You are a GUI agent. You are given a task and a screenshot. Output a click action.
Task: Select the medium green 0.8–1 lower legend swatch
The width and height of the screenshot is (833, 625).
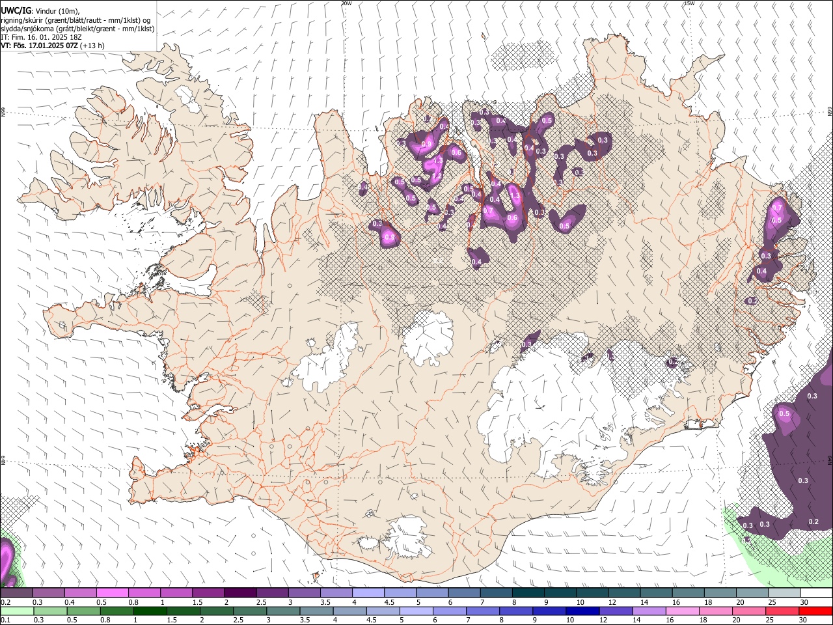(x=117, y=611)
